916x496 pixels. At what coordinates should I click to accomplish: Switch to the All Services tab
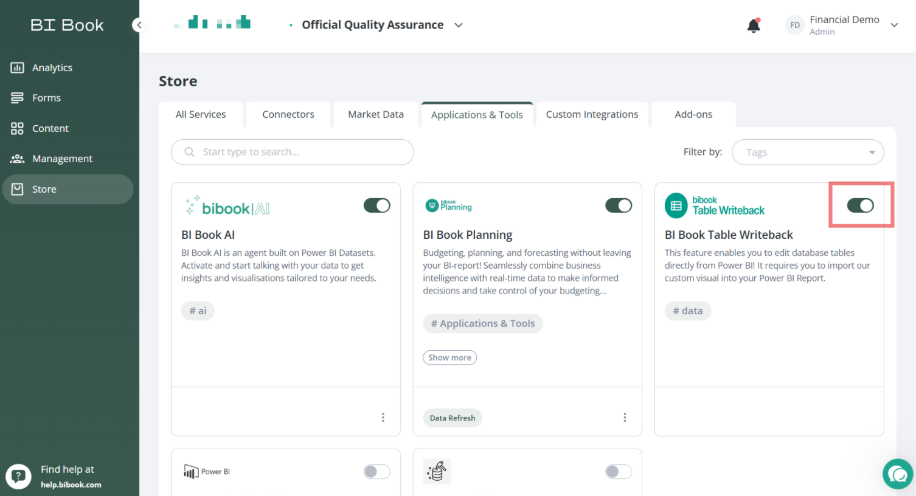point(201,114)
